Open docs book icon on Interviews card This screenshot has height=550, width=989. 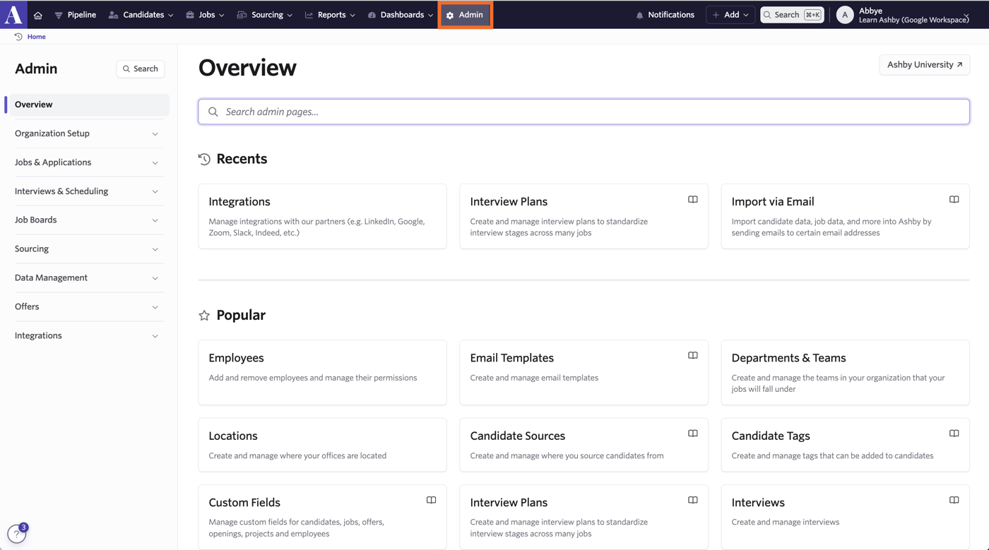pos(954,500)
